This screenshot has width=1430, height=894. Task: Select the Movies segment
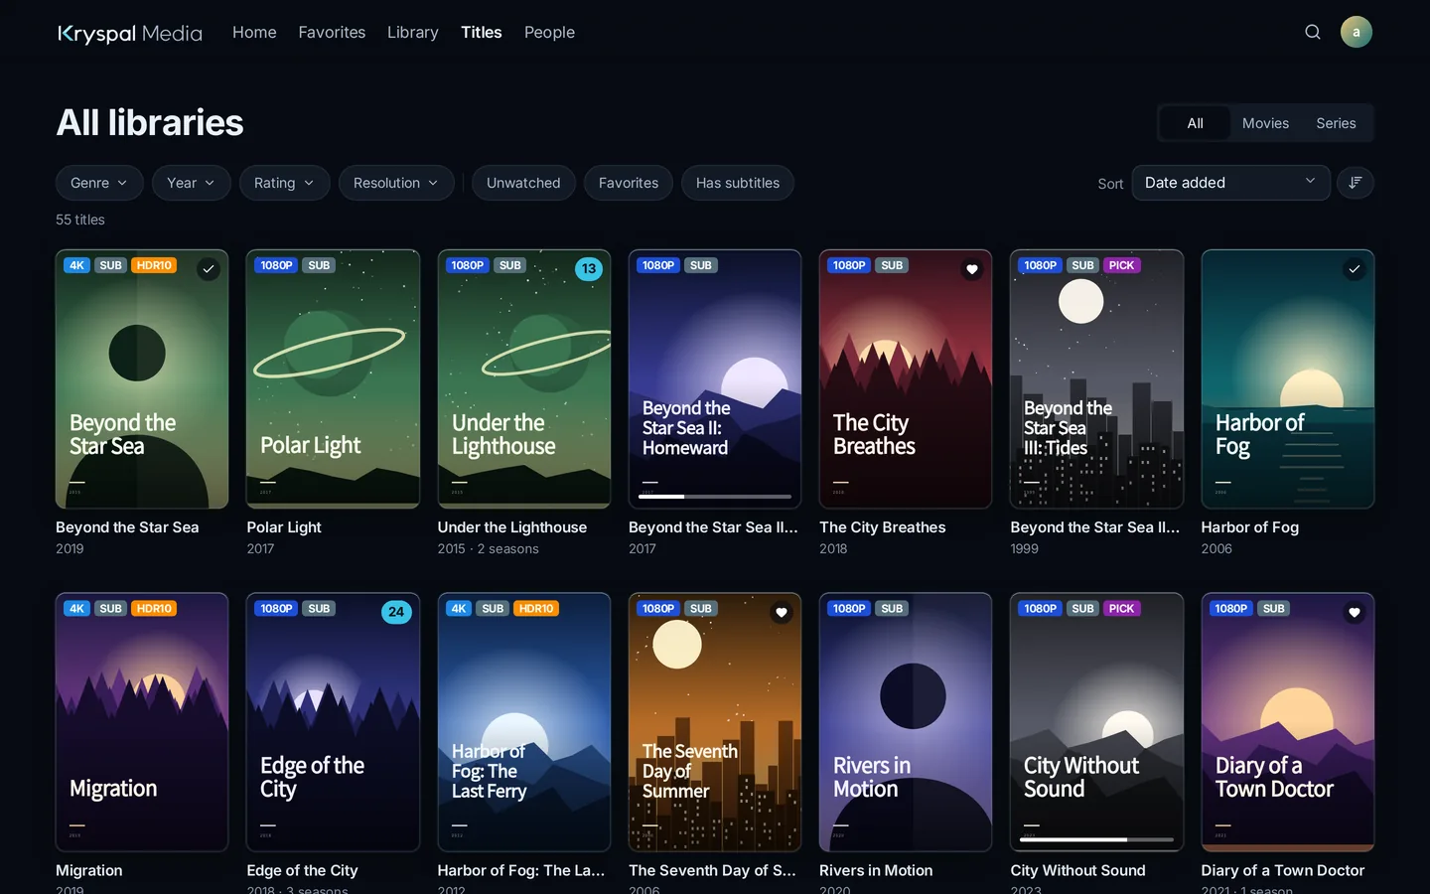[1265, 123]
